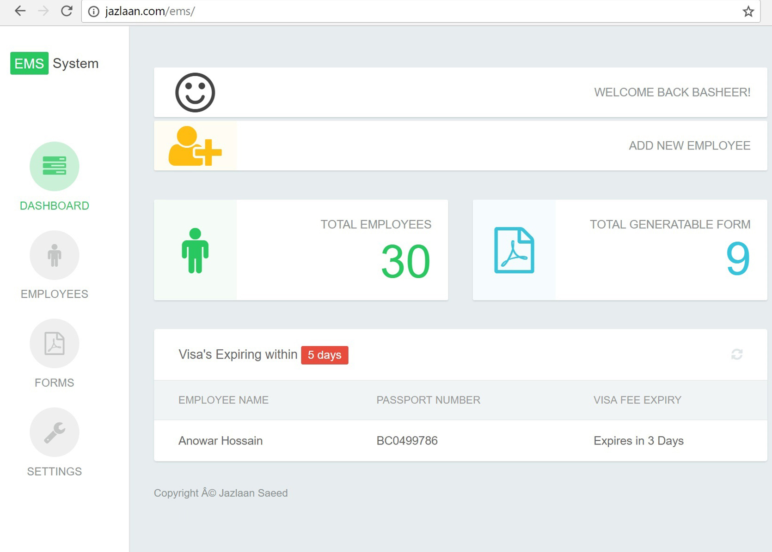Select the SETTINGS menu label
Screen dimensions: 772x552
pos(55,471)
